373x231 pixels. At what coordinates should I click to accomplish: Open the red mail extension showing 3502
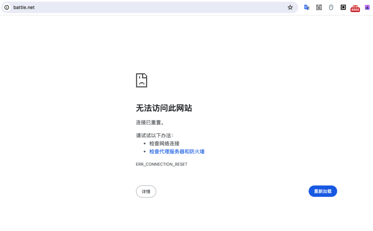pos(355,8)
